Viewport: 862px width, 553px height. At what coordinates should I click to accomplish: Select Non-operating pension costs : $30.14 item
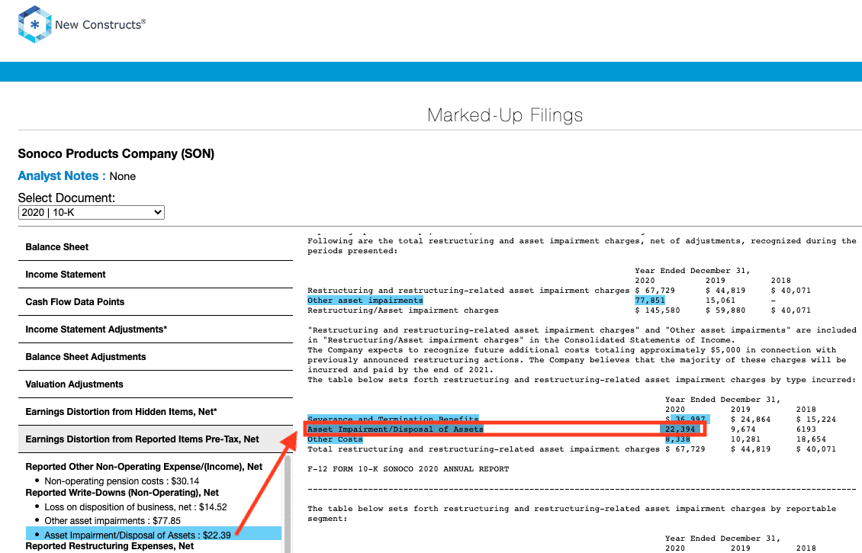pyautogui.click(x=121, y=481)
